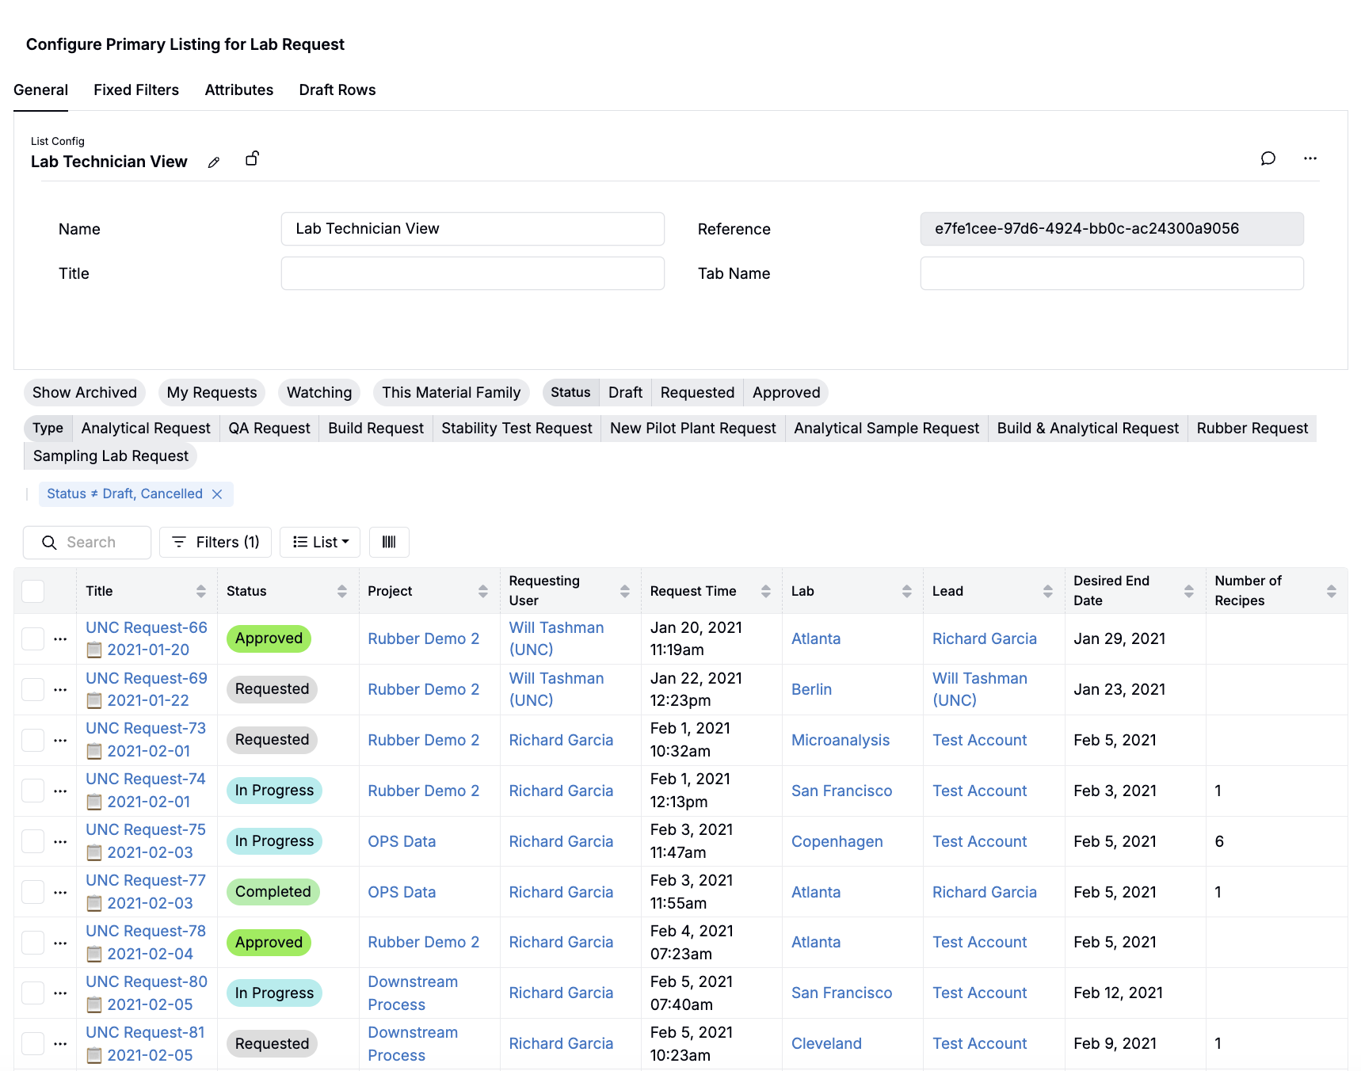The width and height of the screenshot is (1361, 1071).
Task: Click into the Tab Name input field
Action: [1111, 273]
